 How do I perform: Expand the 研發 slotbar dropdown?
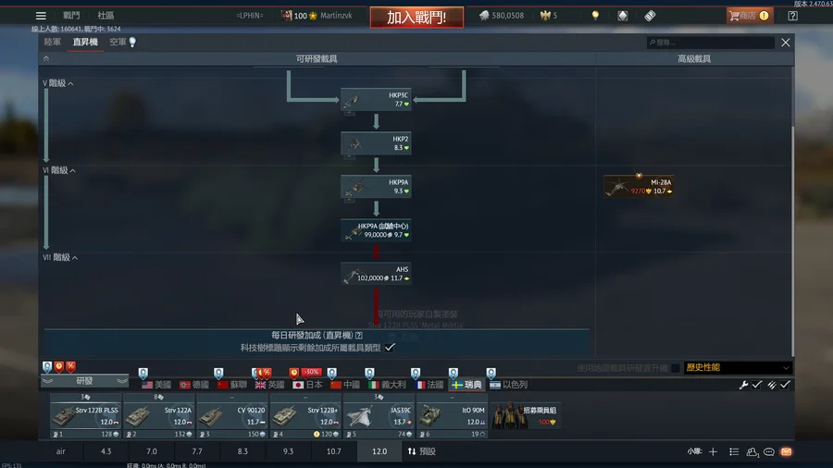pos(84,381)
